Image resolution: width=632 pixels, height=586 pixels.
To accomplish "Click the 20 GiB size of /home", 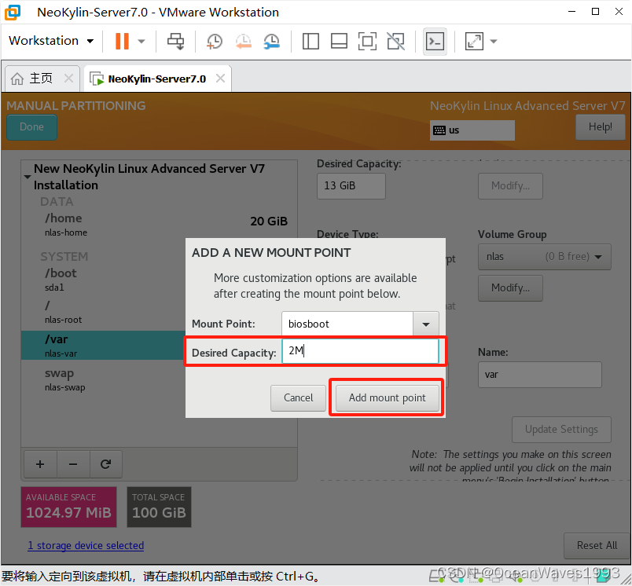I will pyautogui.click(x=269, y=221).
